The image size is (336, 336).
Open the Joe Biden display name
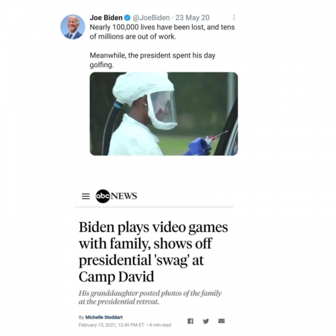[106, 17]
